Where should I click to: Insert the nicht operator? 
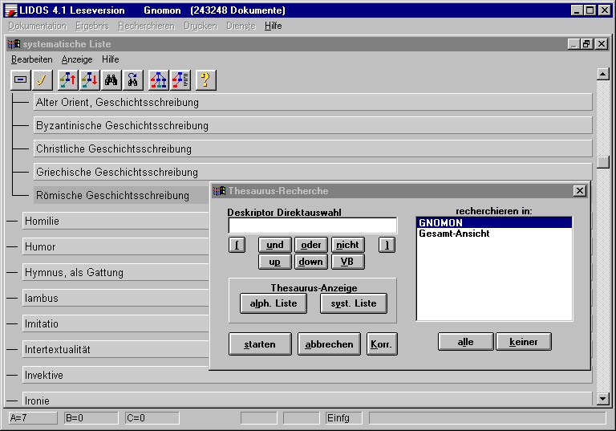pos(347,245)
